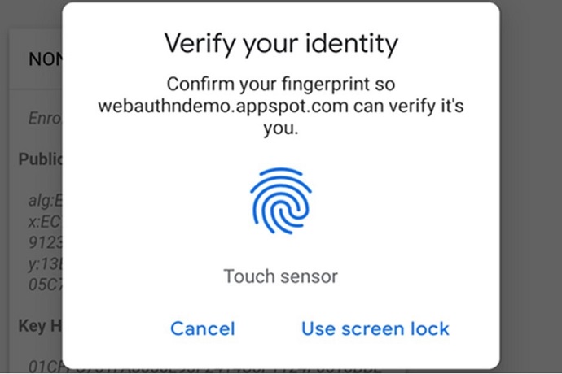Click the dimmed 'NON' heading behind dialog

pyautogui.click(x=45, y=59)
